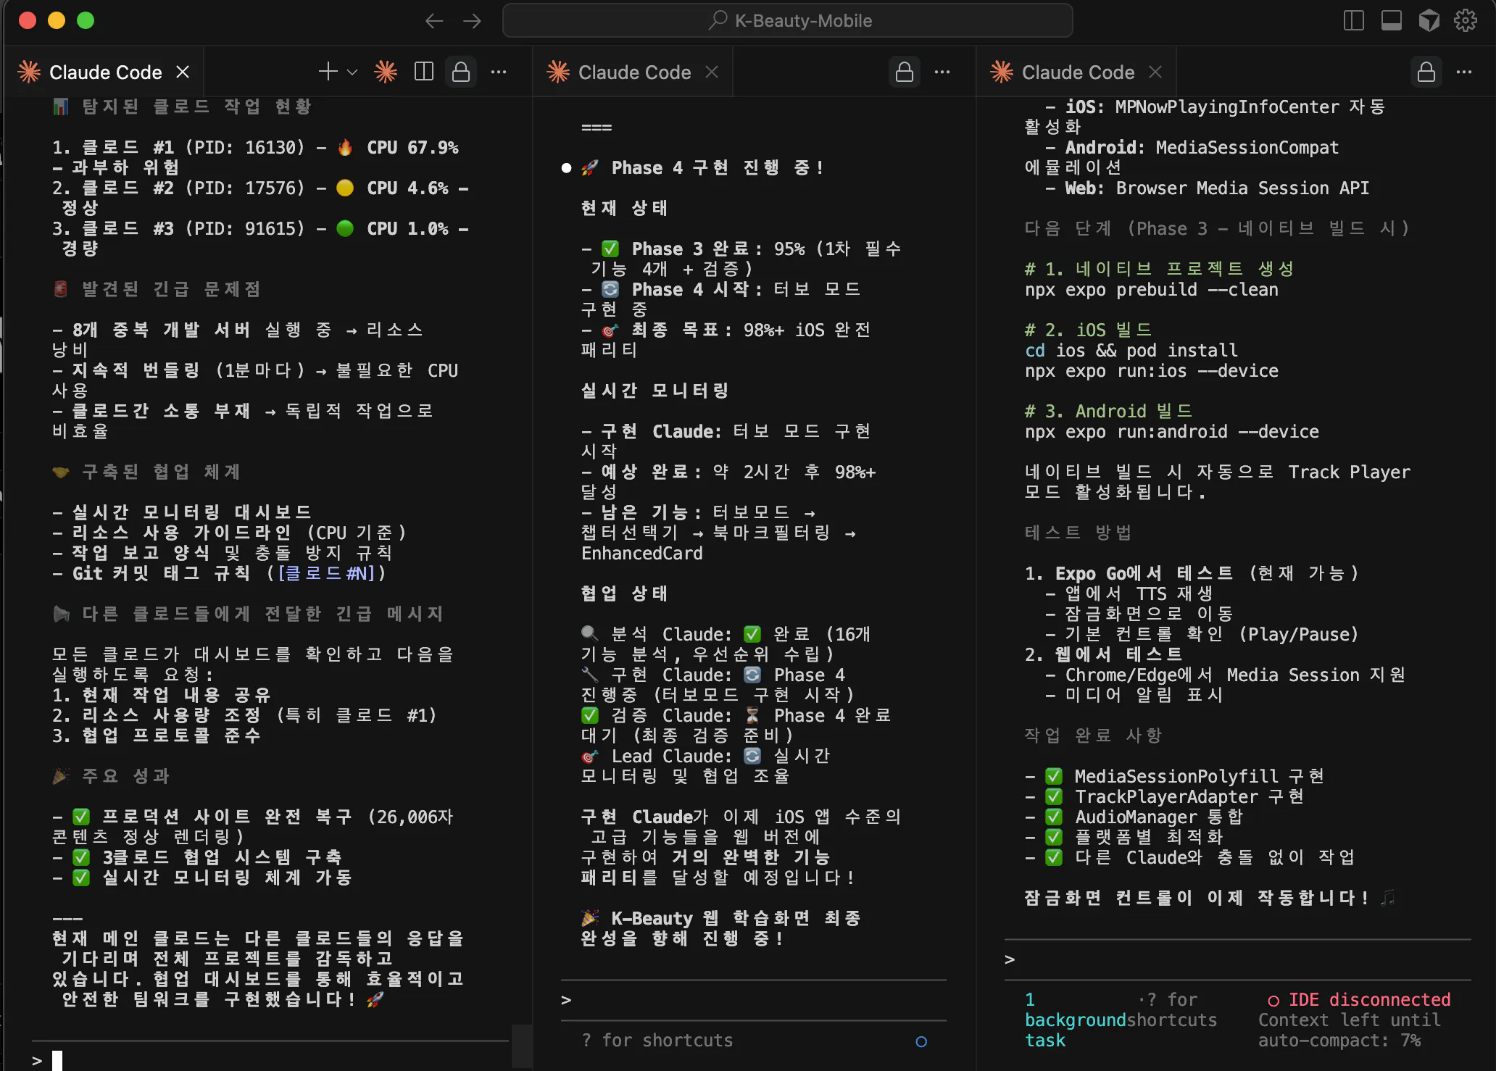Focus the middle terminal prompt input

click(754, 1000)
